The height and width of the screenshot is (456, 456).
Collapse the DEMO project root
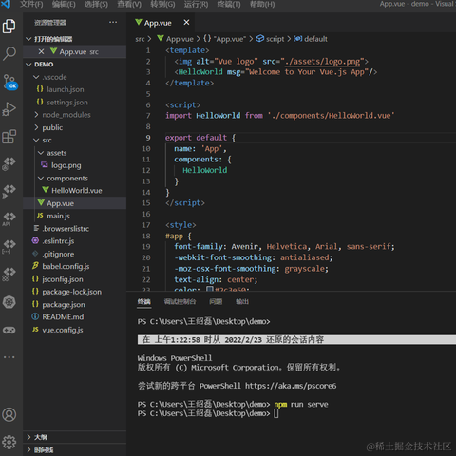point(28,65)
